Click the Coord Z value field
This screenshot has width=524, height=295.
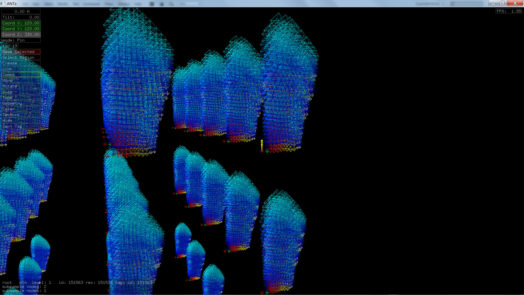[21, 34]
